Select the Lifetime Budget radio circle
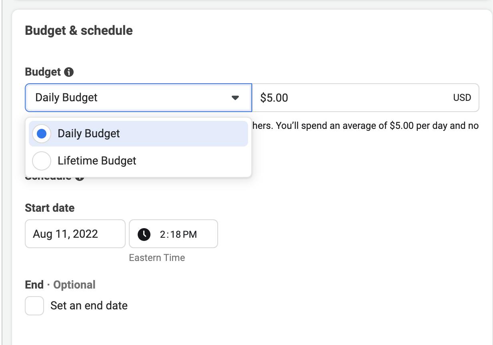Image resolution: width=493 pixels, height=345 pixels. tap(41, 161)
